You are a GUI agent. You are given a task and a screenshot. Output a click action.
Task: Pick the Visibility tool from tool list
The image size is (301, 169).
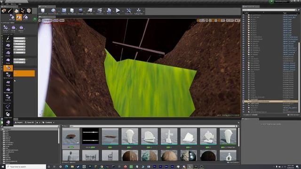[8, 98]
